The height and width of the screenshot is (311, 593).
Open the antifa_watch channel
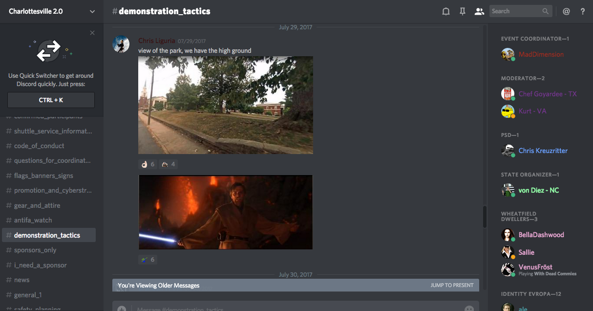(33, 220)
